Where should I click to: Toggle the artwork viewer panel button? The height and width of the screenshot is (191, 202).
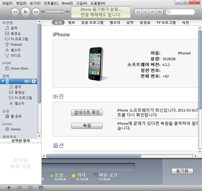click(x=41, y=188)
